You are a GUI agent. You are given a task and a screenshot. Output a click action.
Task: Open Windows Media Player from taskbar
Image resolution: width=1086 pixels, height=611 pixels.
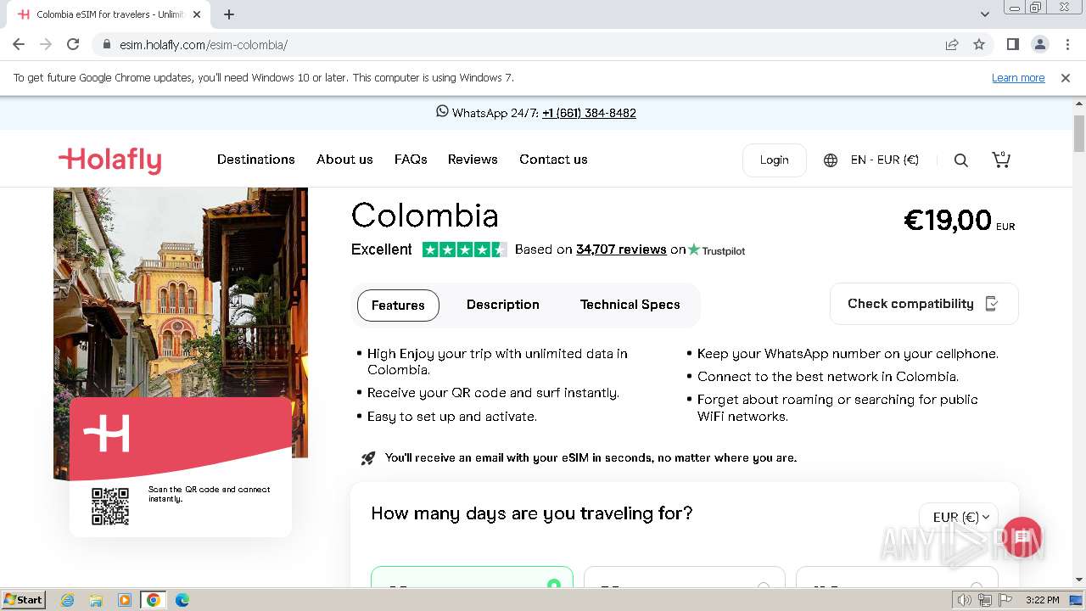point(125,600)
